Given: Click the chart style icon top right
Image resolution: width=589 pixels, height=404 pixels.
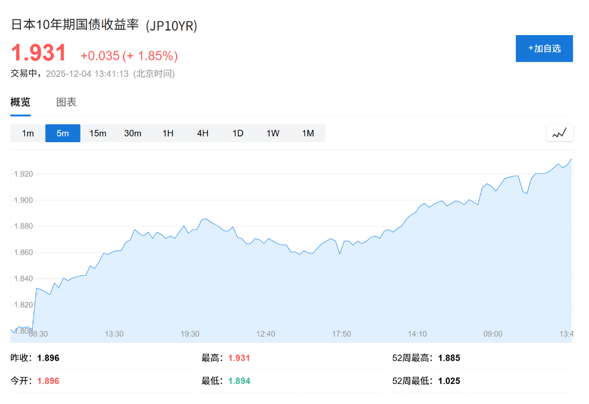Looking at the screenshot, I should (559, 132).
